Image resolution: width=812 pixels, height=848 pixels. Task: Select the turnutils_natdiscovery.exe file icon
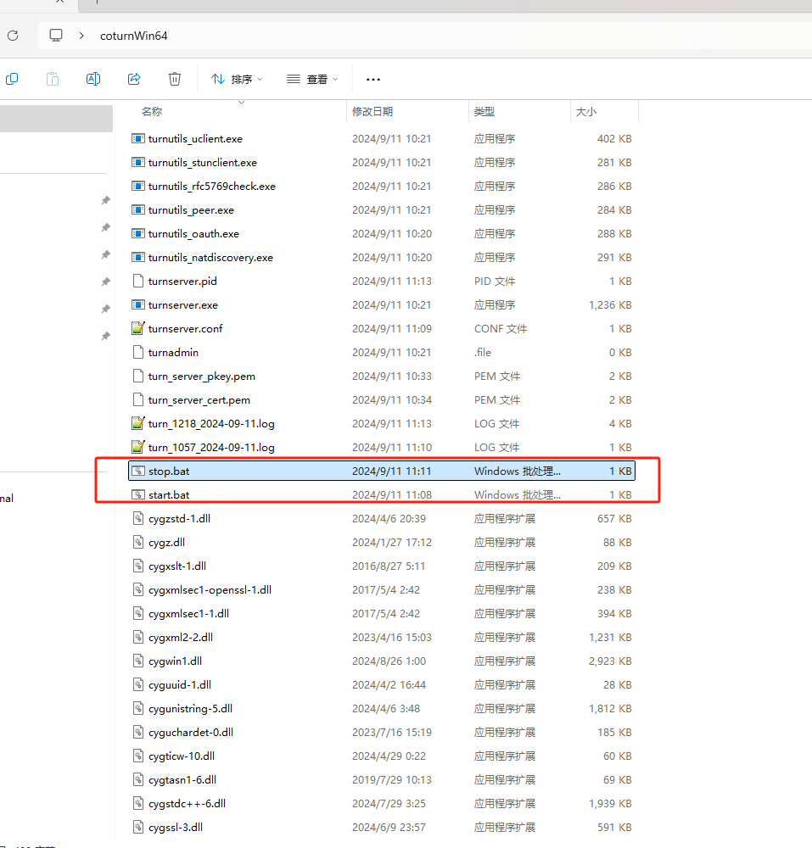tap(138, 258)
